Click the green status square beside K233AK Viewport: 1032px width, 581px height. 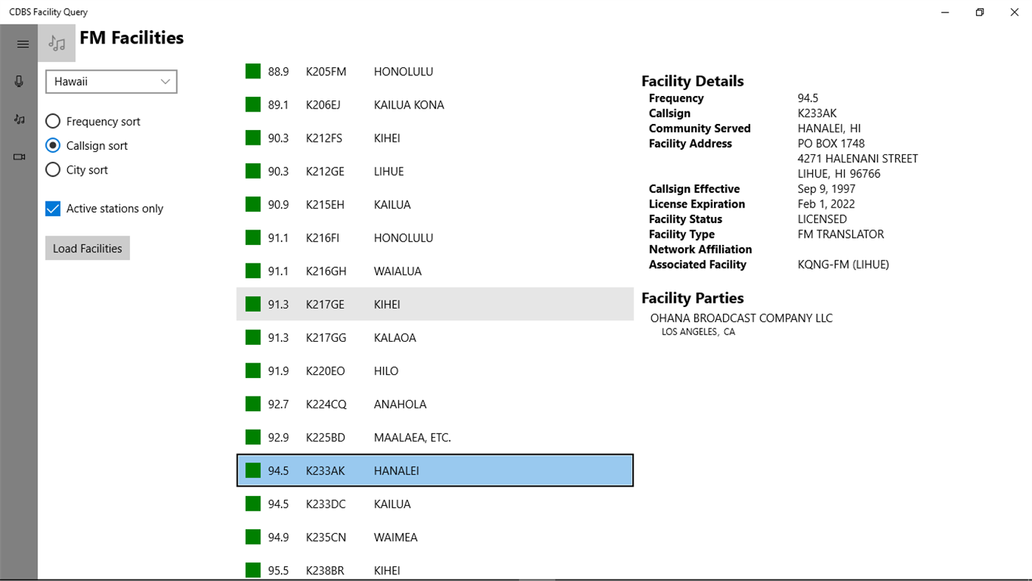(x=252, y=470)
